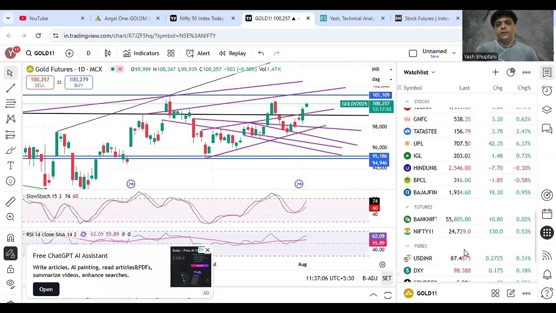Open Indicators dialog
The height and width of the screenshot is (313, 556).
coord(141,53)
